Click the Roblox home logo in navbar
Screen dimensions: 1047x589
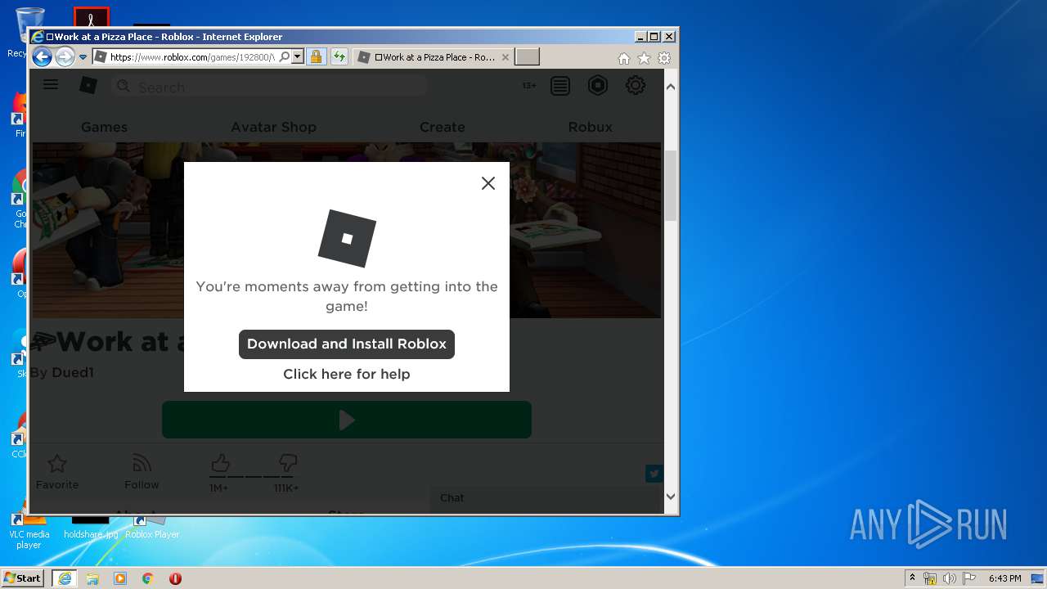click(88, 85)
